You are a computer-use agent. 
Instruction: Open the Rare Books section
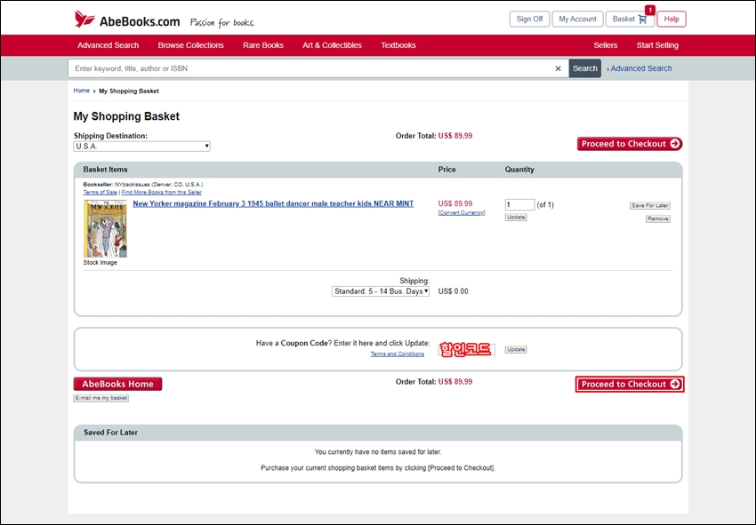[263, 45]
